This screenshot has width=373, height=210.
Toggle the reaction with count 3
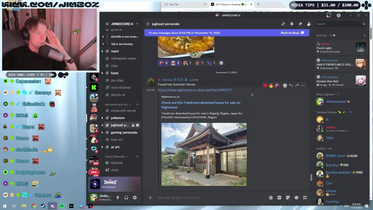click(163, 63)
